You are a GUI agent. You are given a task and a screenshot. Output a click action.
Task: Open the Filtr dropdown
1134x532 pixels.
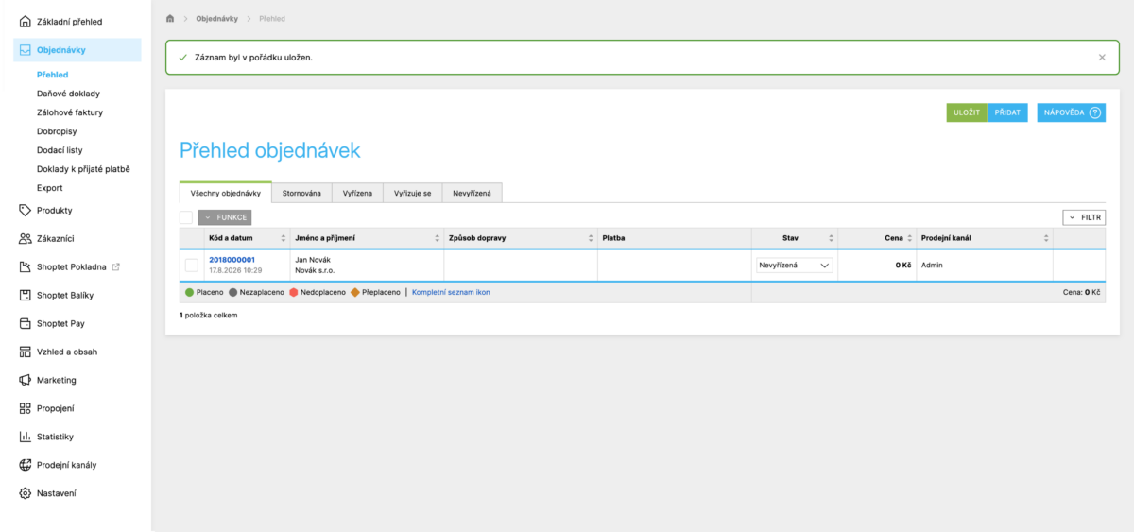point(1084,217)
